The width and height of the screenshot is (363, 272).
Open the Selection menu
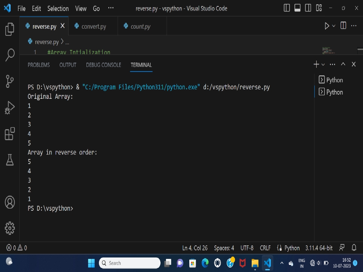pyautogui.click(x=58, y=8)
